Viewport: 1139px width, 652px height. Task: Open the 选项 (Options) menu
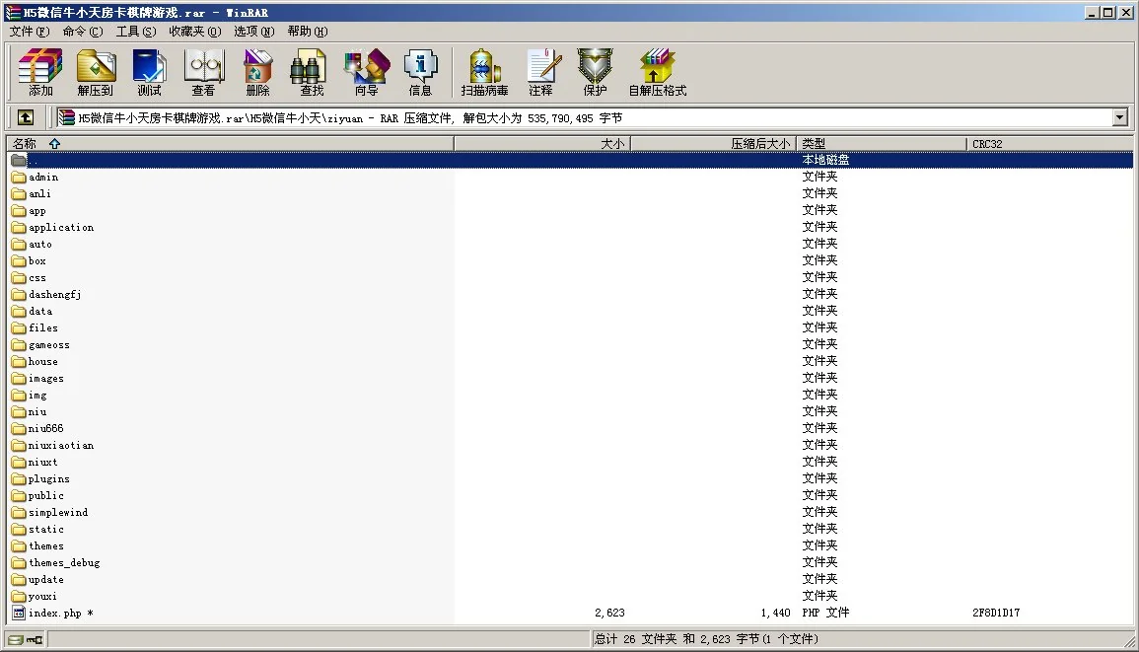tap(253, 32)
